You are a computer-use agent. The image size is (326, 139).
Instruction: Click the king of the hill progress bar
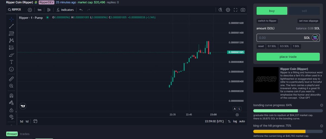coord(288,131)
